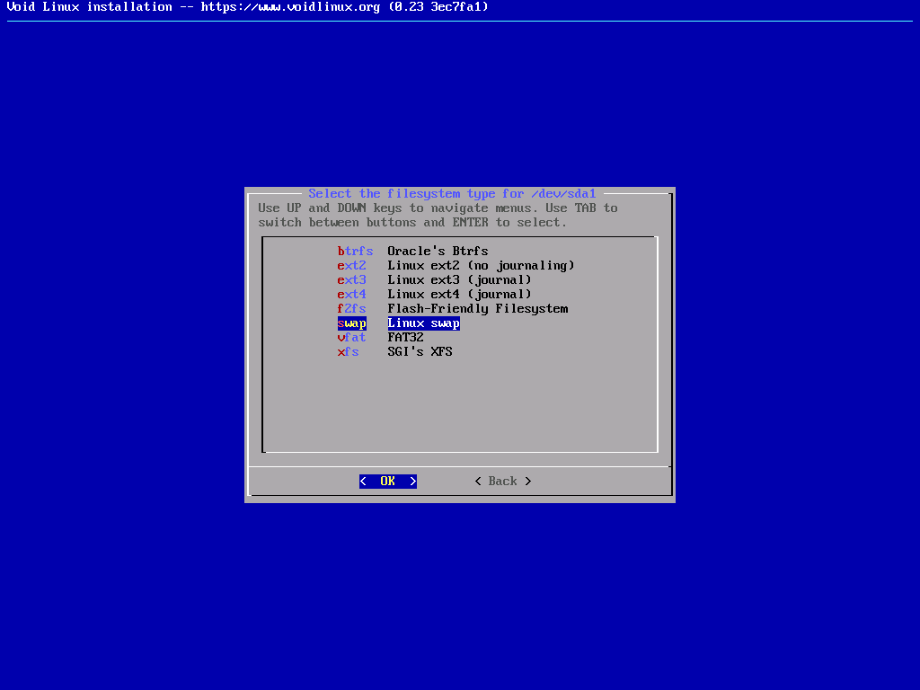Select the highlighted Linux swap description
The image size is (920, 690).
click(423, 323)
